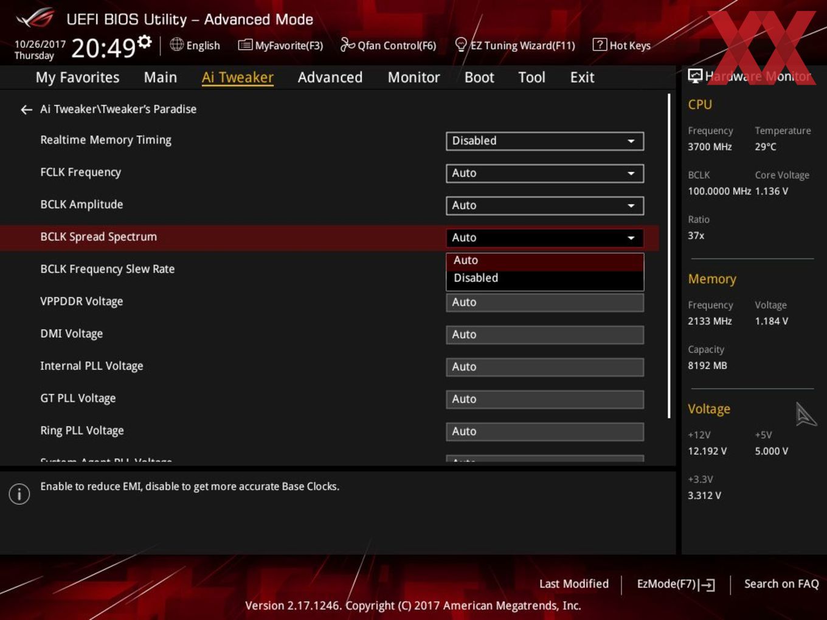827x620 pixels.
Task: Click the 20:49 clock display
Action: 103,48
